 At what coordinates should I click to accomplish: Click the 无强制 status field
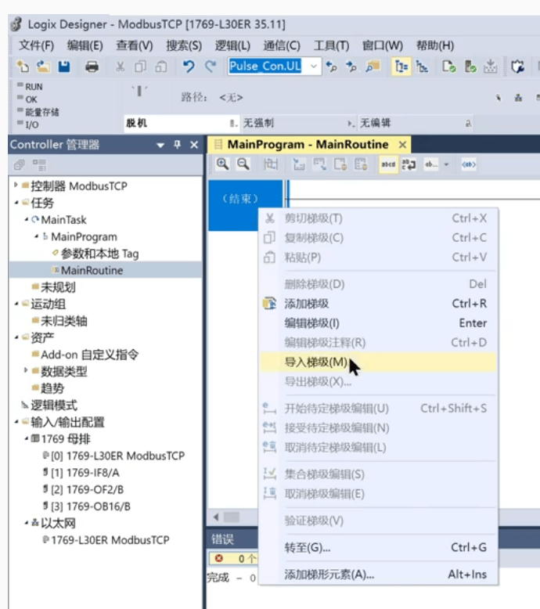click(298, 124)
